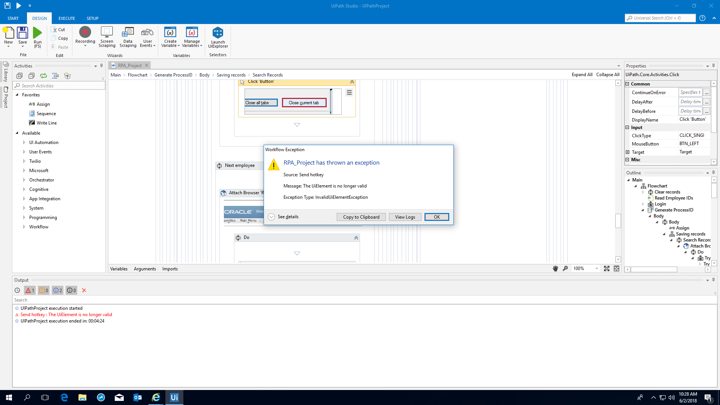Image resolution: width=720 pixels, height=405 pixels.
Task: Open the zoom percentage dropdown
Action: click(597, 268)
